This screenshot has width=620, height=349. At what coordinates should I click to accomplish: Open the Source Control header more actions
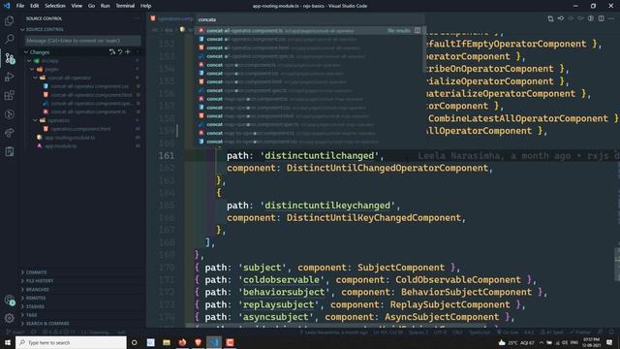click(137, 18)
